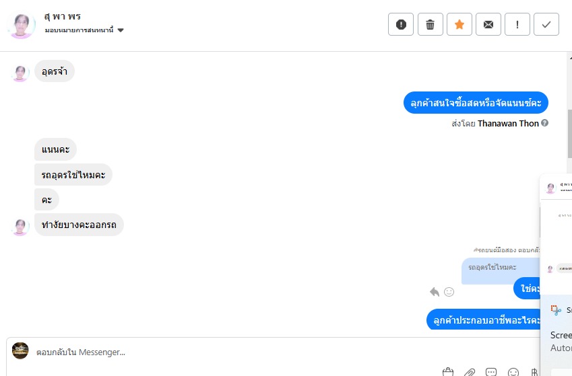The image size is (572, 376).
Task: Open saved replies speech bubble icon
Action: [x=491, y=372]
